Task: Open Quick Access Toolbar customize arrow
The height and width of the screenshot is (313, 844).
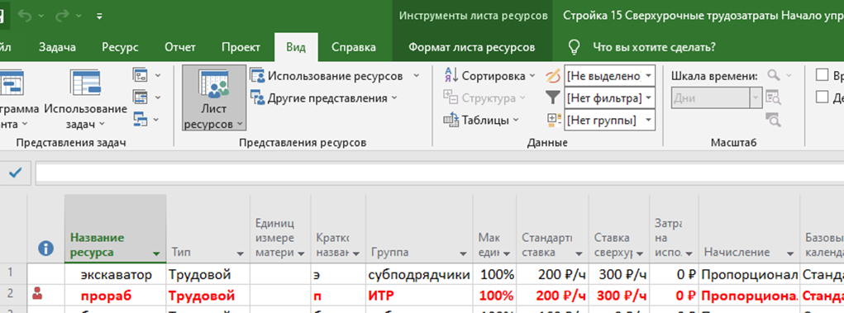Action: [99, 17]
